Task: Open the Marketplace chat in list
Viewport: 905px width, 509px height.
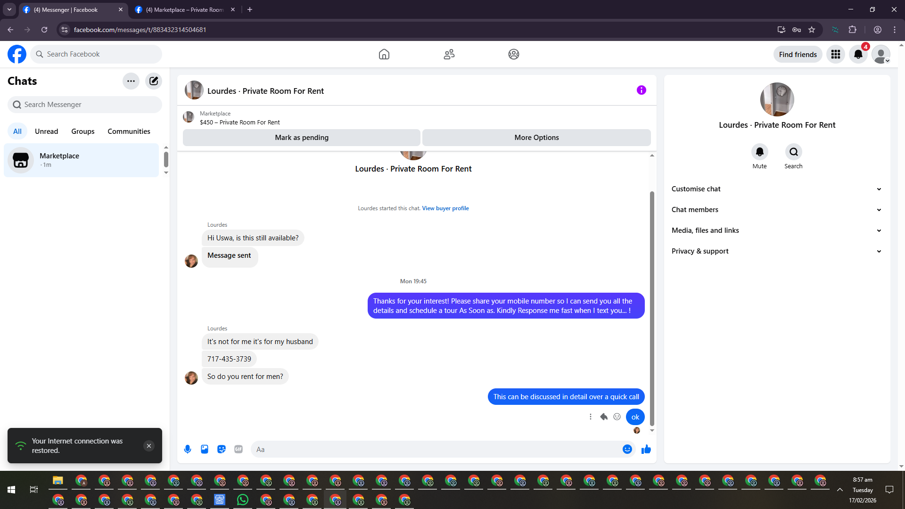Action: coord(81,160)
